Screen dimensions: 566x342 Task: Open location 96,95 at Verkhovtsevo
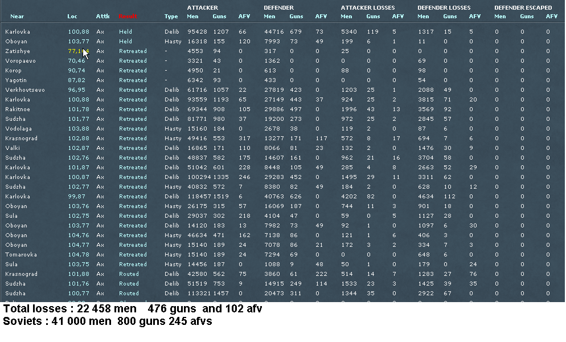(x=76, y=90)
